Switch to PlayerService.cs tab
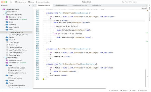Image resolution: width=151 pixels, height=92 pixels. click(x=96, y=5)
